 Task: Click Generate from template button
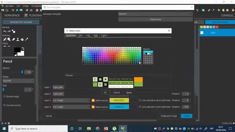21,22
